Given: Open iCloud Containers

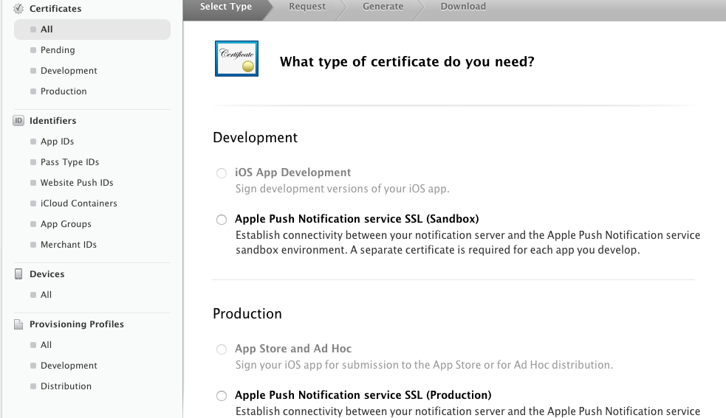Looking at the screenshot, I should pos(79,203).
